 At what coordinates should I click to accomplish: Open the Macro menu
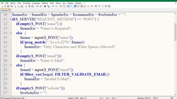[58, 3]
